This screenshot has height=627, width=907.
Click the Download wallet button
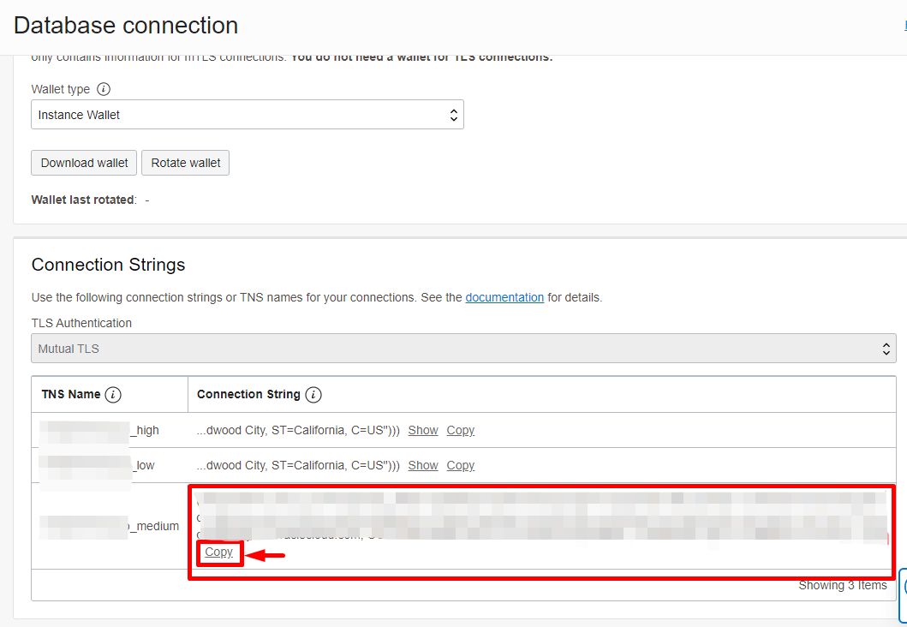click(x=83, y=162)
